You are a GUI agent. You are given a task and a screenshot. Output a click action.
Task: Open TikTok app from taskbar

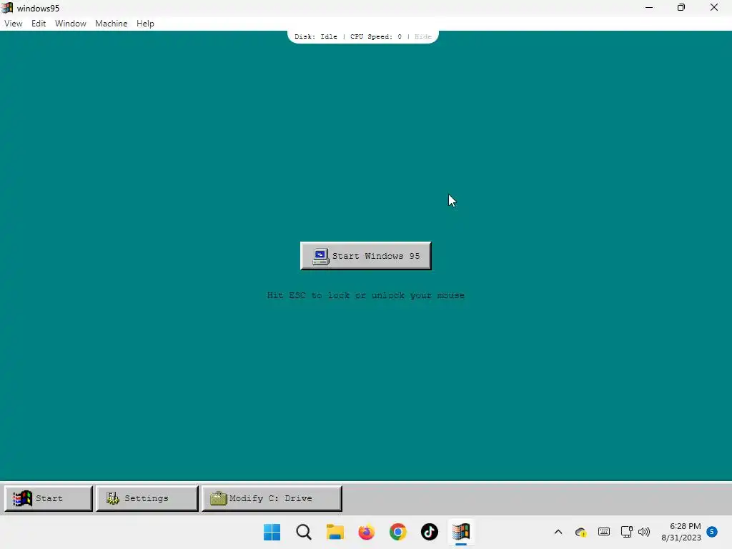coord(430,532)
